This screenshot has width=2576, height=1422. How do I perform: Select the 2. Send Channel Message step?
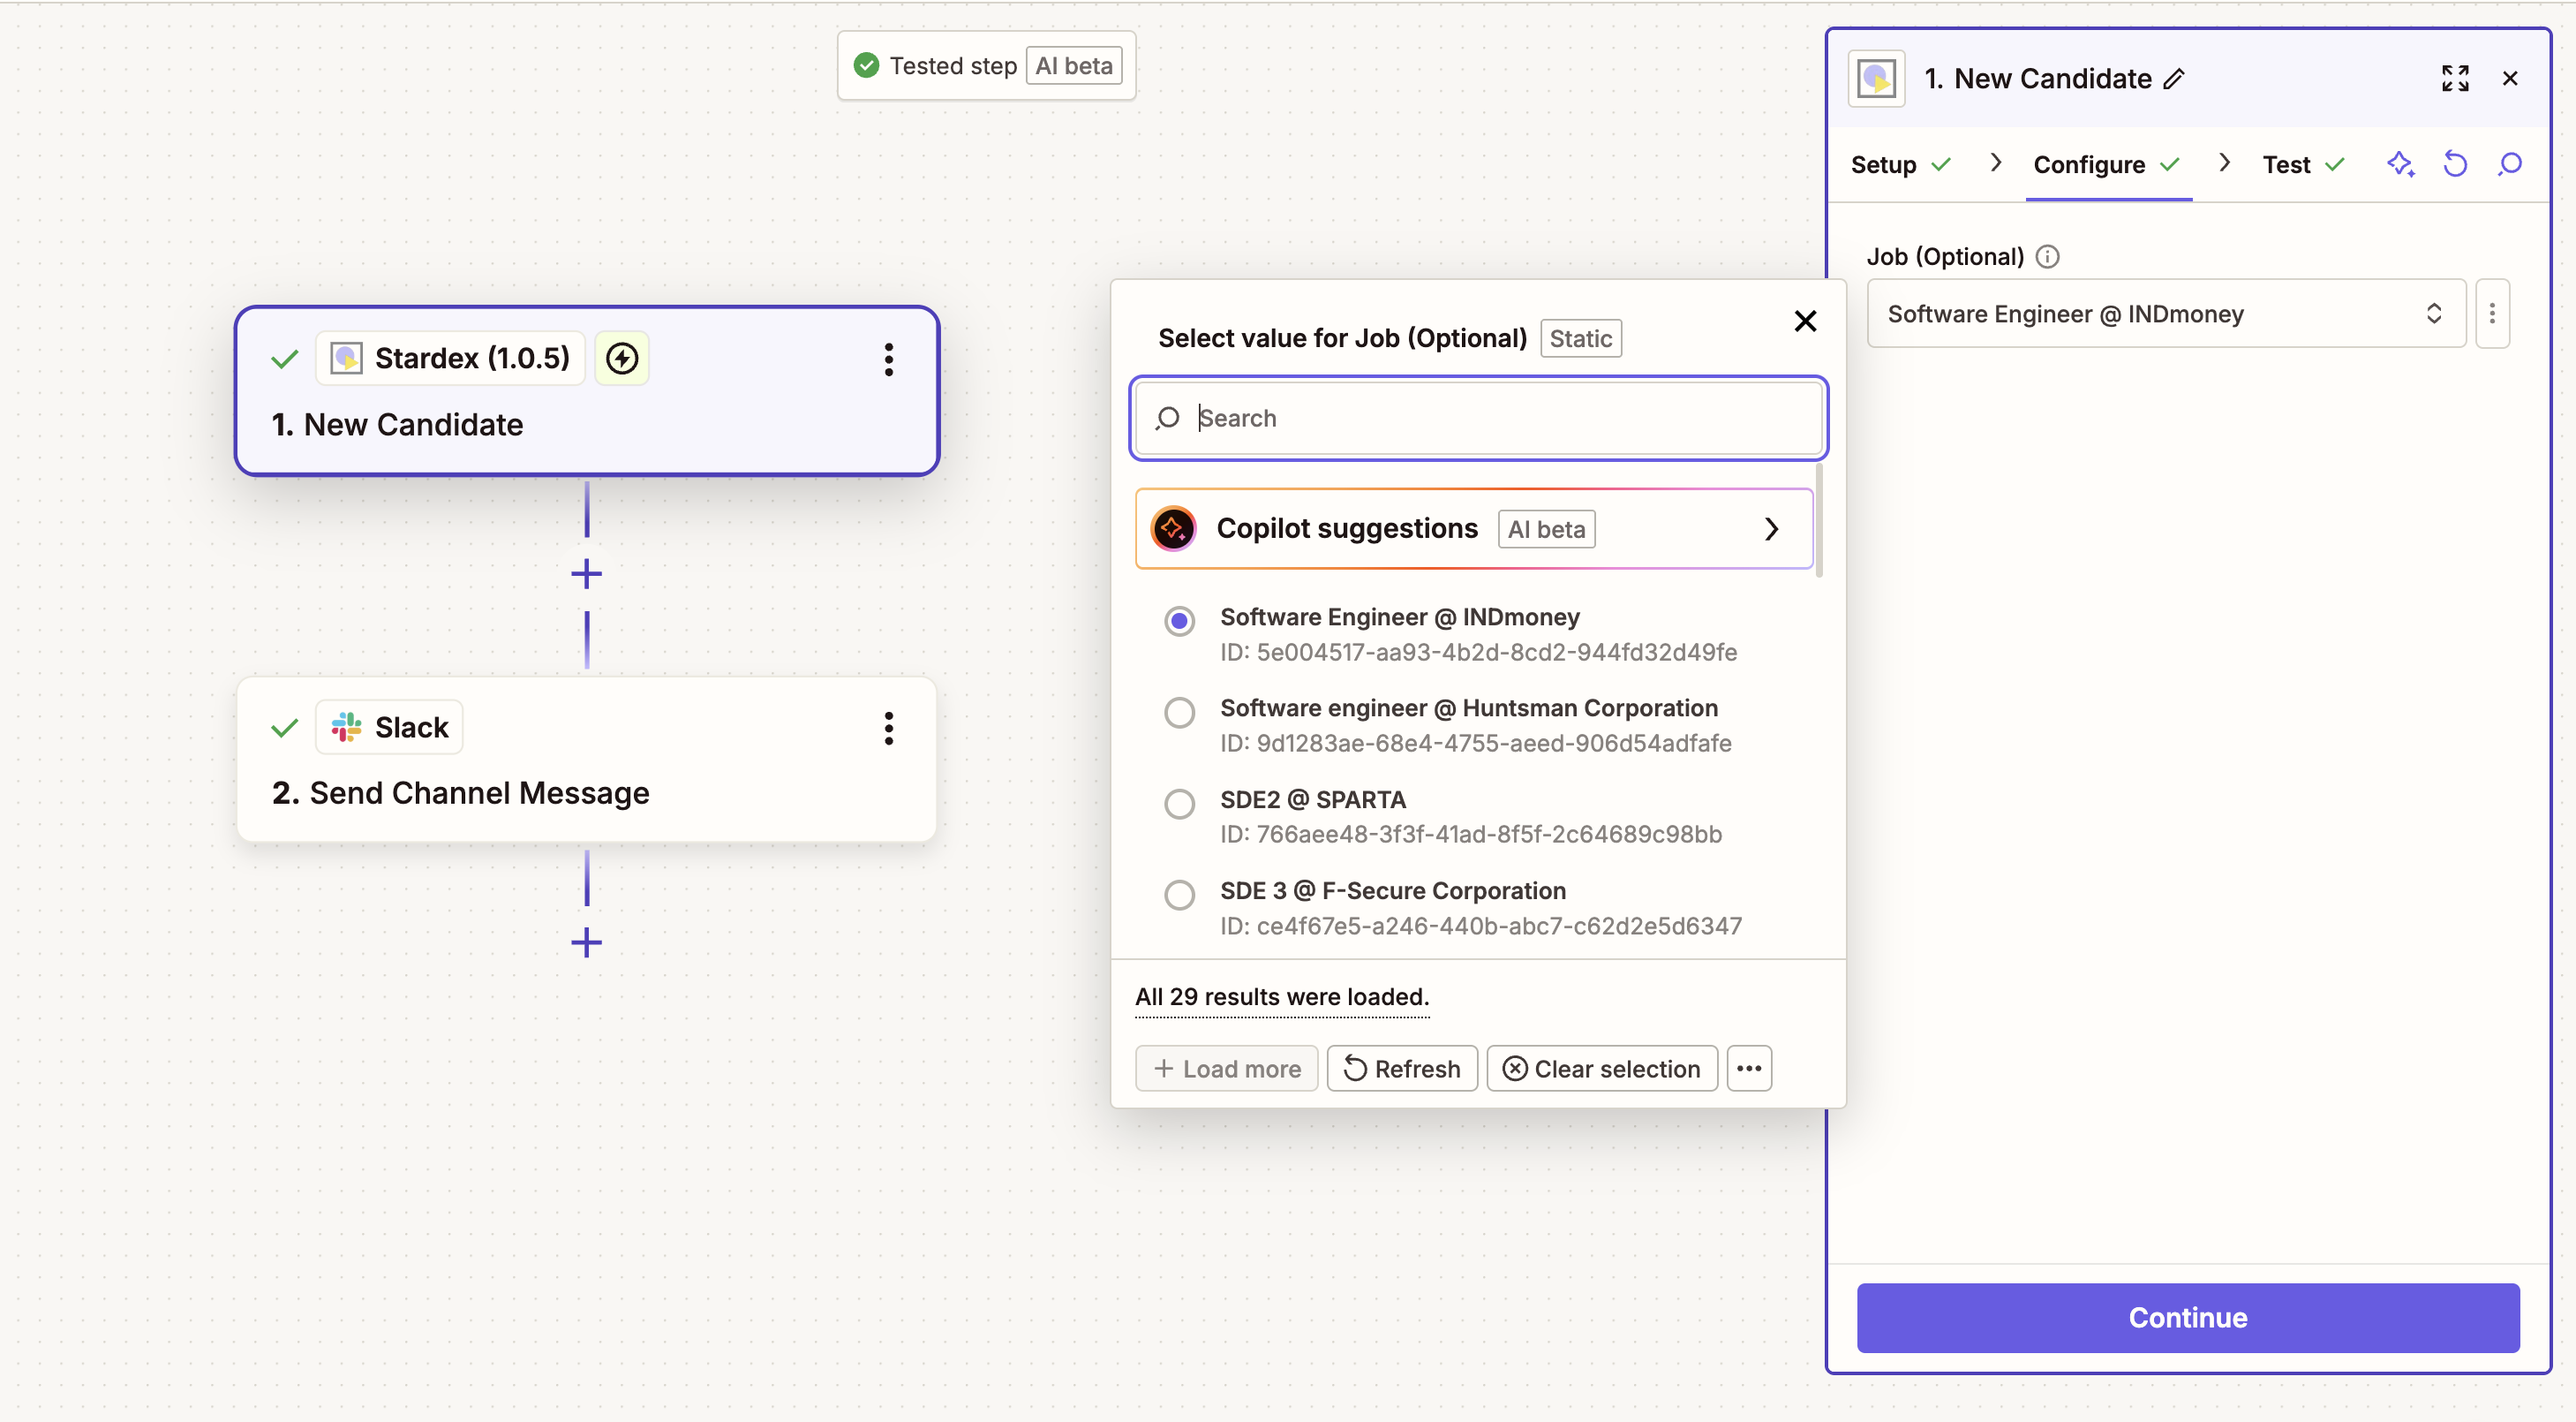[x=587, y=760]
